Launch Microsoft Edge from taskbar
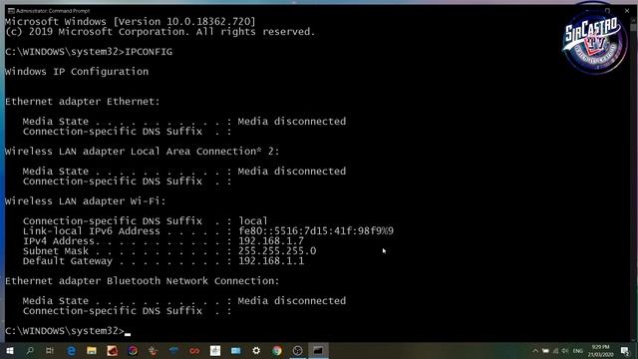 click(x=71, y=350)
